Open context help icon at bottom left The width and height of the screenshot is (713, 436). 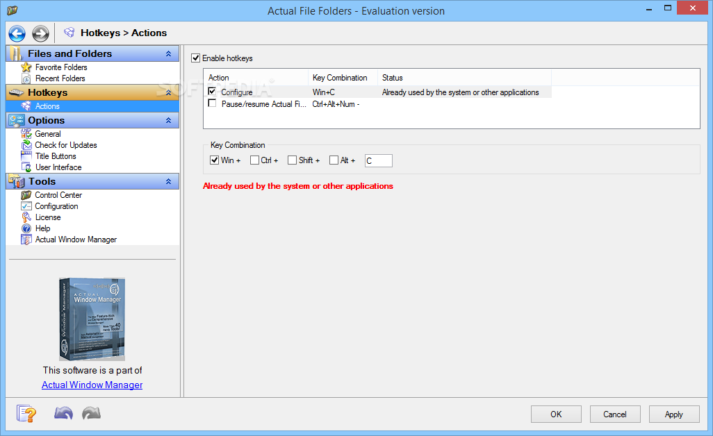pyautogui.click(x=26, y=414)
